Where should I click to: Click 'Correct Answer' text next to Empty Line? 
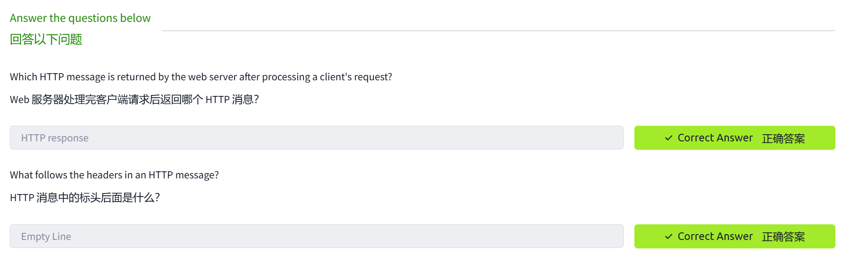point(715,236)
